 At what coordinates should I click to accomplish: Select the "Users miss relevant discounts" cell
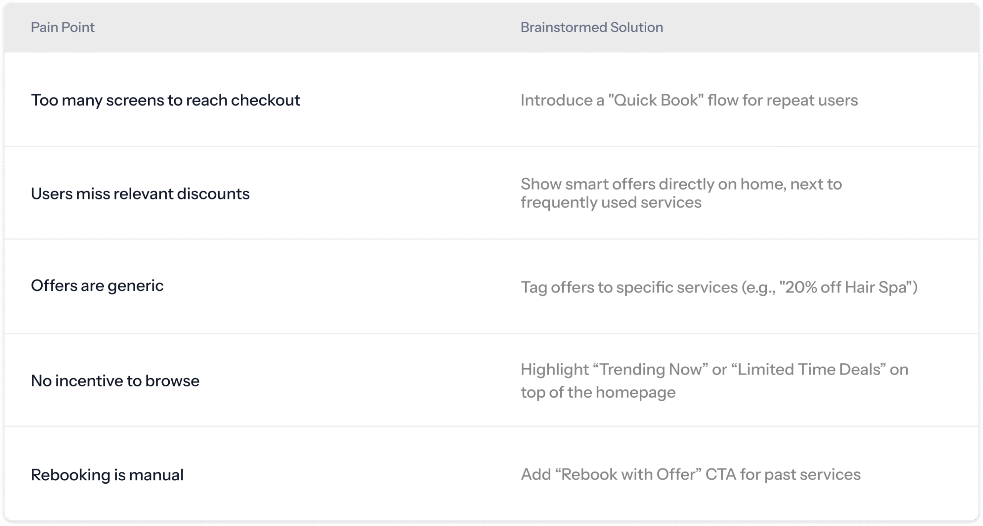point(140,194)
